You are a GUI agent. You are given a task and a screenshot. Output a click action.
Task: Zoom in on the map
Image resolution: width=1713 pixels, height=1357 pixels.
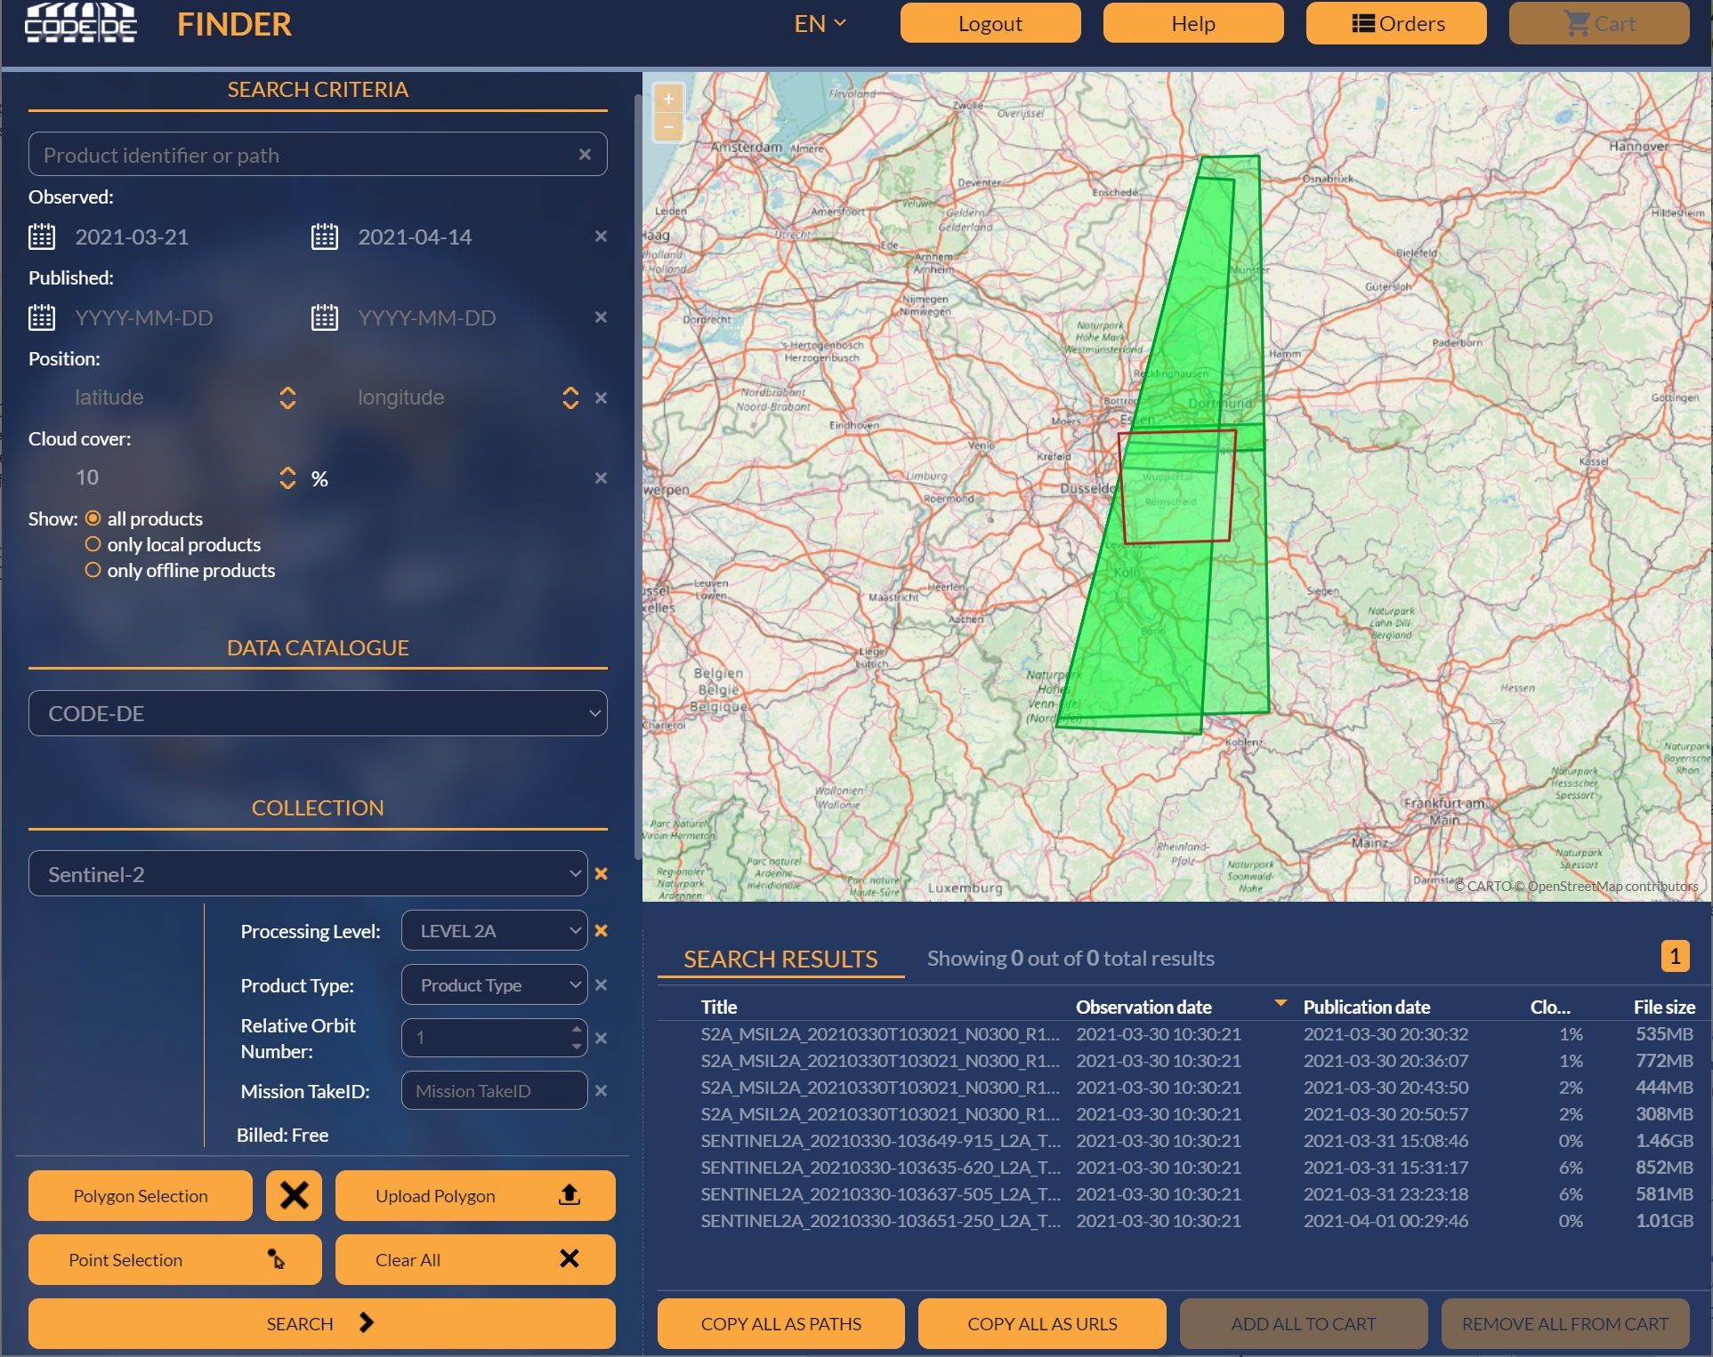click(x=668, y=99)
